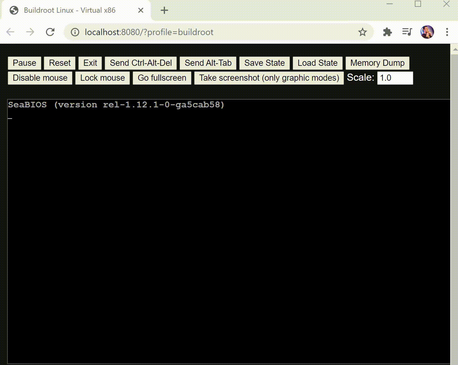Click the user profile avatar

pos(427,32)
